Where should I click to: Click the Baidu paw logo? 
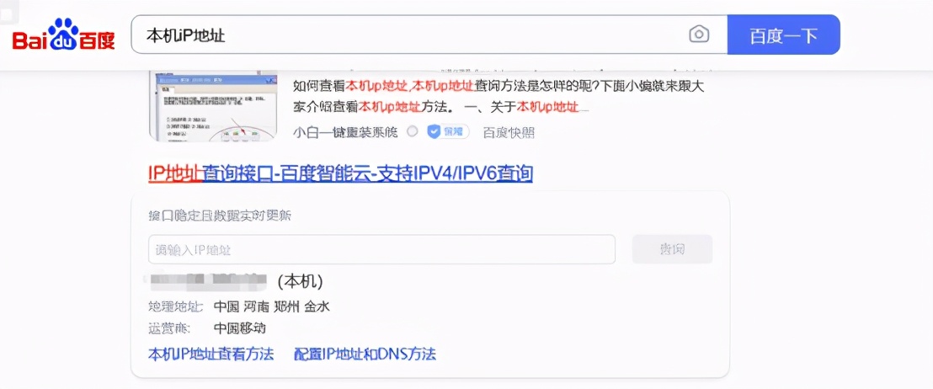pyautogui.click(x=64, y=35)
